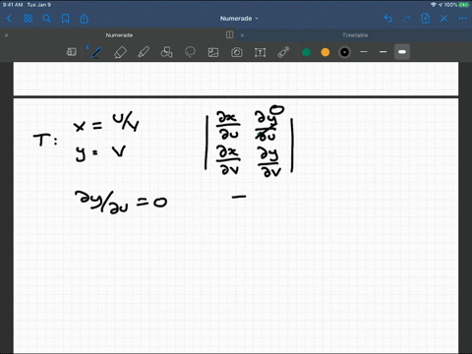Screen dimensions: 472x354
Task: Choose the green pen color
Action: 307,52
